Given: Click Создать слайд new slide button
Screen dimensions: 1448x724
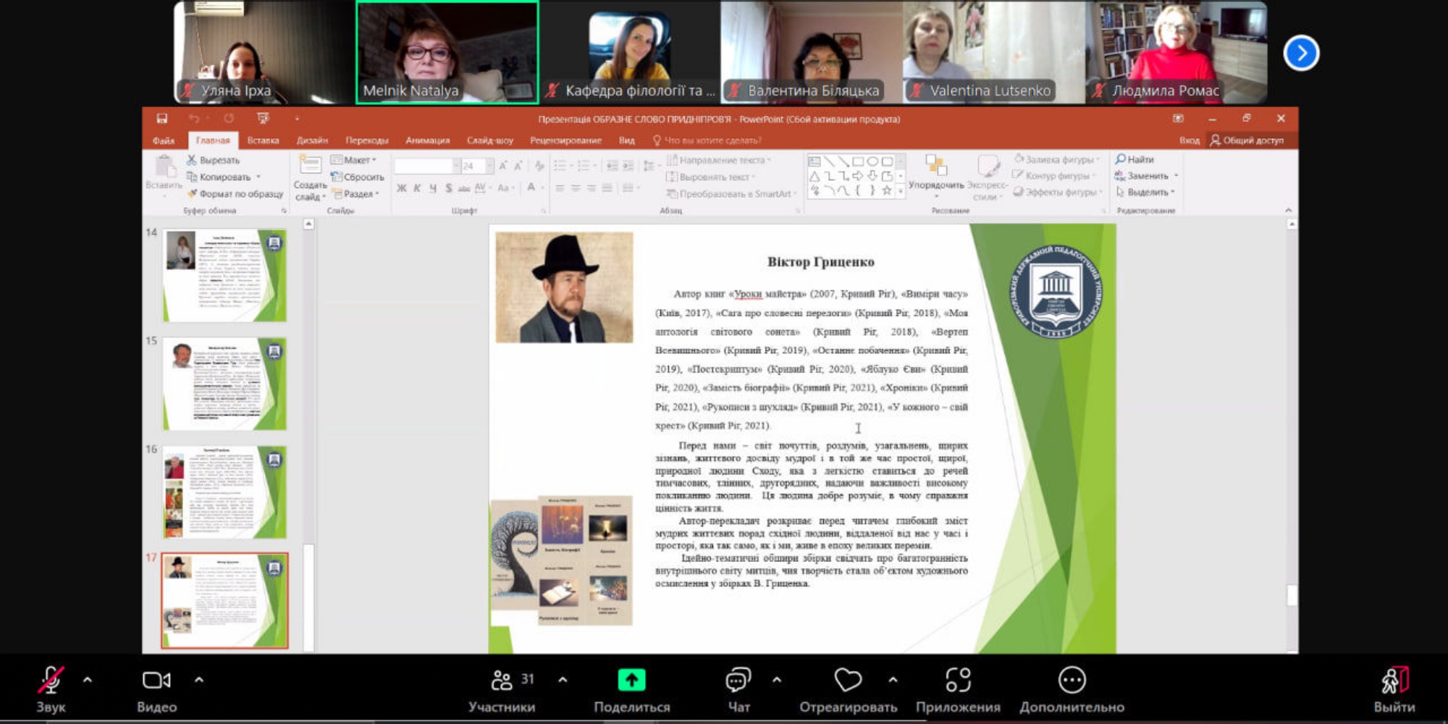Looking at the screenshot, I should coord(310,178).
